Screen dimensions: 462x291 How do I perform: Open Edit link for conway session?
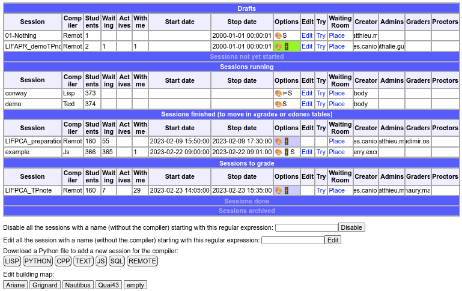point(307,94)
